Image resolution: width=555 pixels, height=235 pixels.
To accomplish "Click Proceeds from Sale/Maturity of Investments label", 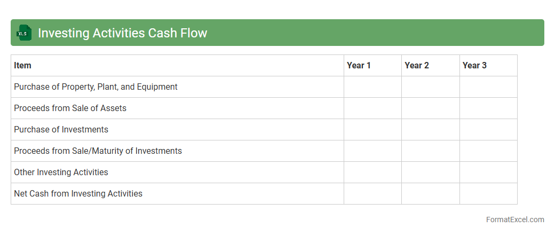I will coord(98,151).
